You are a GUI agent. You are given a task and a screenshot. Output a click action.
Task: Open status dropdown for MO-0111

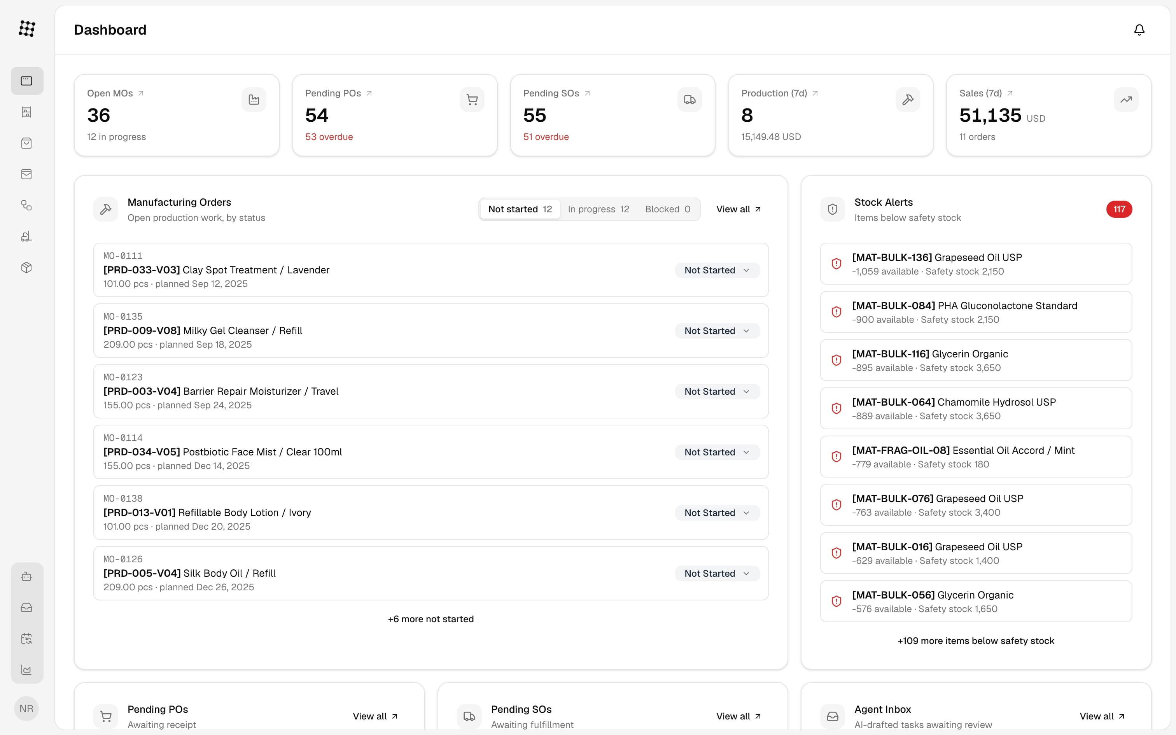pos(717,270)
